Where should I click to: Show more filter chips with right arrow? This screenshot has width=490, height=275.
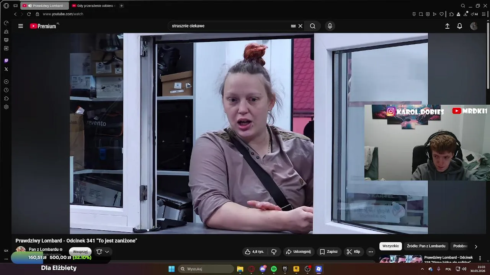[x=476, y=246]
